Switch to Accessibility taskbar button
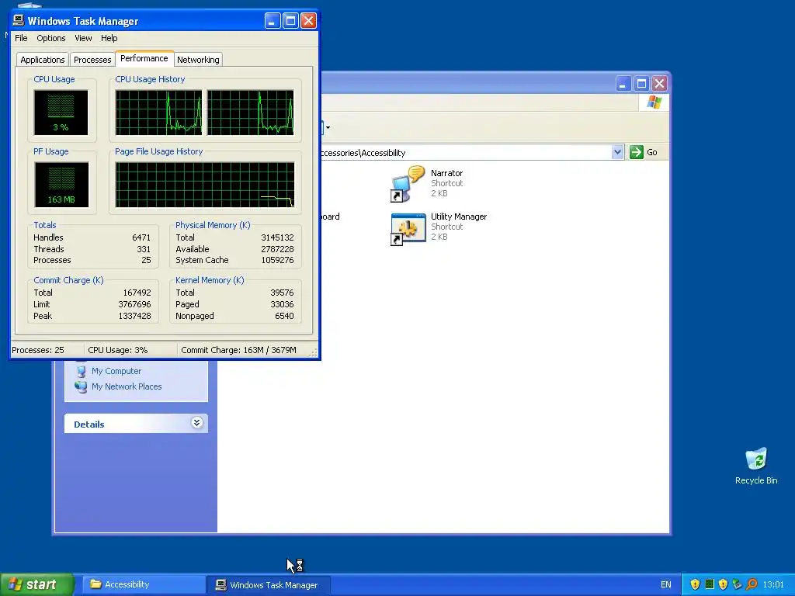This screenshot has height=596, width=795. [144, 584]
